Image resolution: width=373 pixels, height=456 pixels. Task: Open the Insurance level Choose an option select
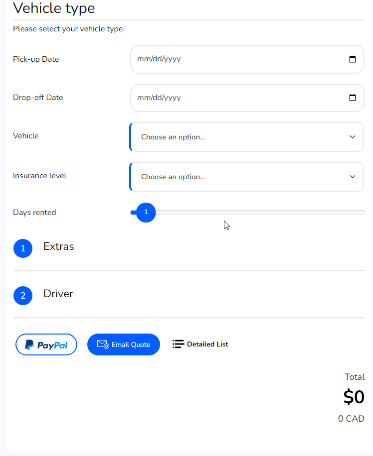[246, 177]
